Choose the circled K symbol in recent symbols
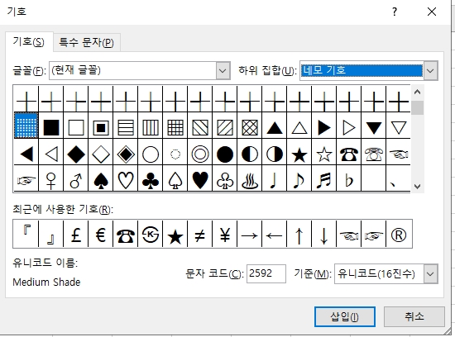 pyautogui.click(x=151, y=234)
